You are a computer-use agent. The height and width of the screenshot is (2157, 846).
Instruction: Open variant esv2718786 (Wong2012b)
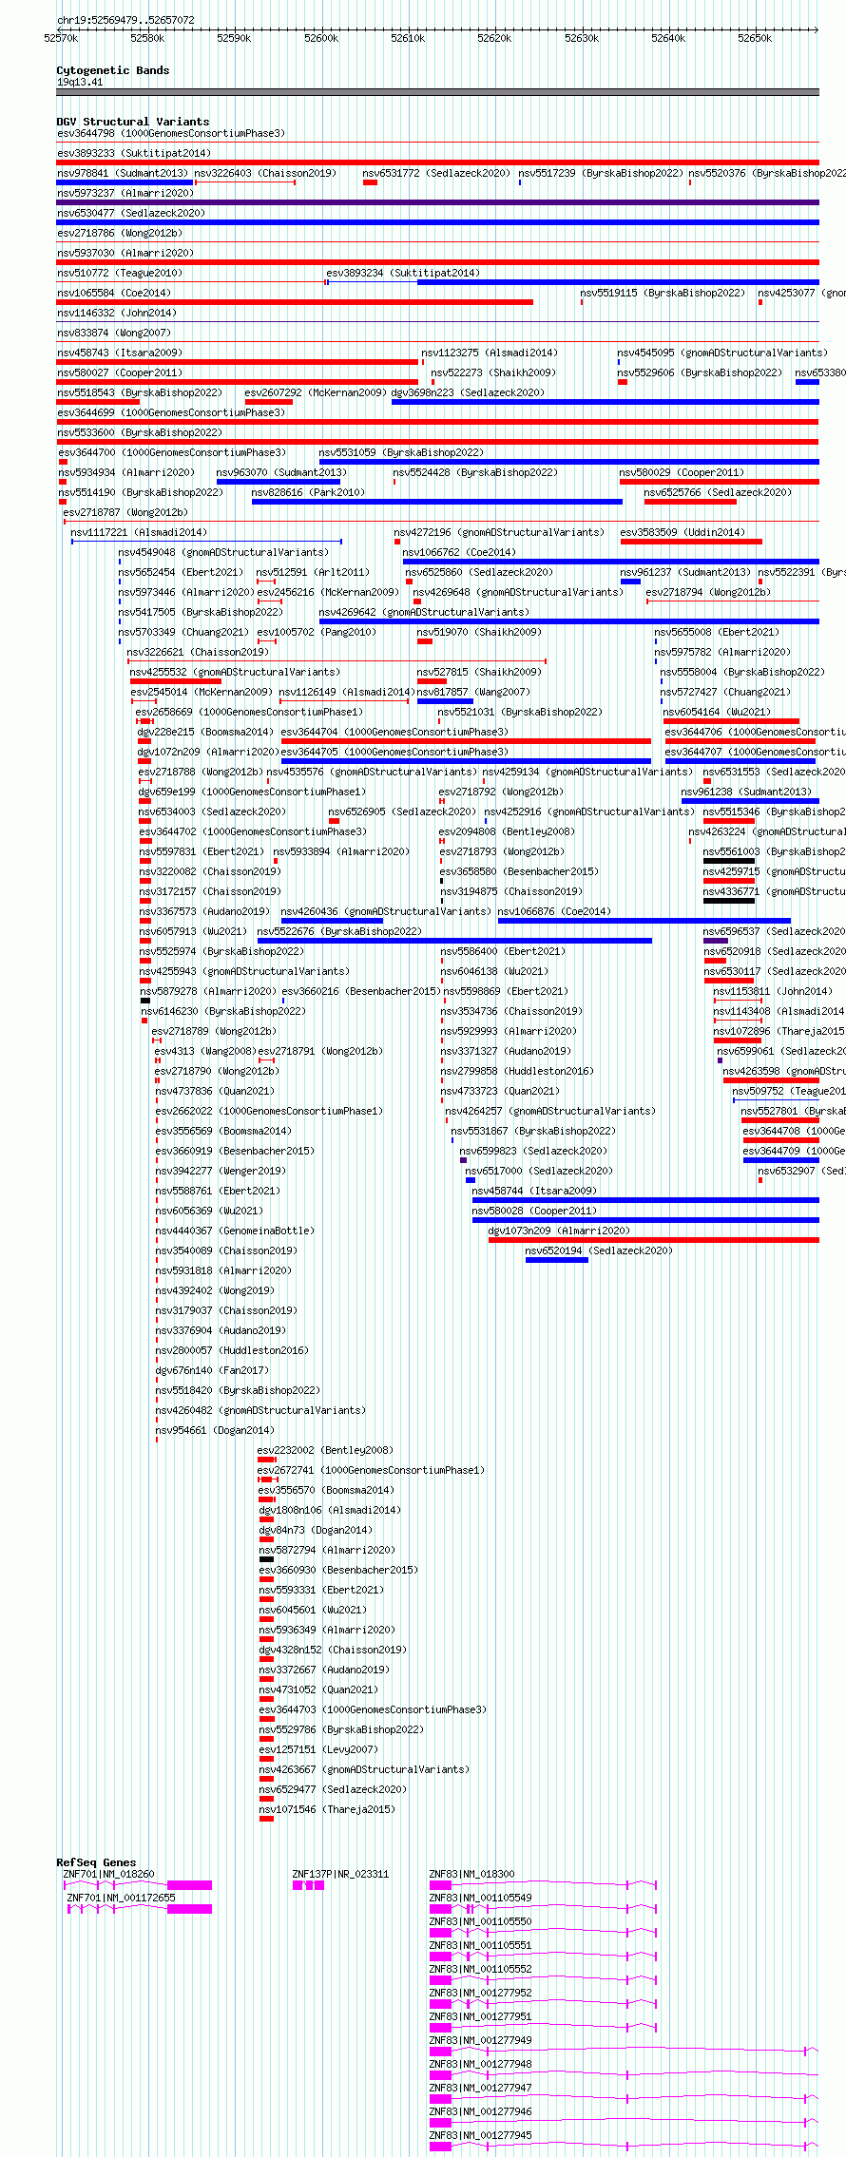(x=119, y=233)
